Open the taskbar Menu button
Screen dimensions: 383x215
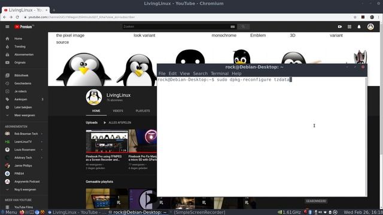pyautogui.click(x=9, y=213)
